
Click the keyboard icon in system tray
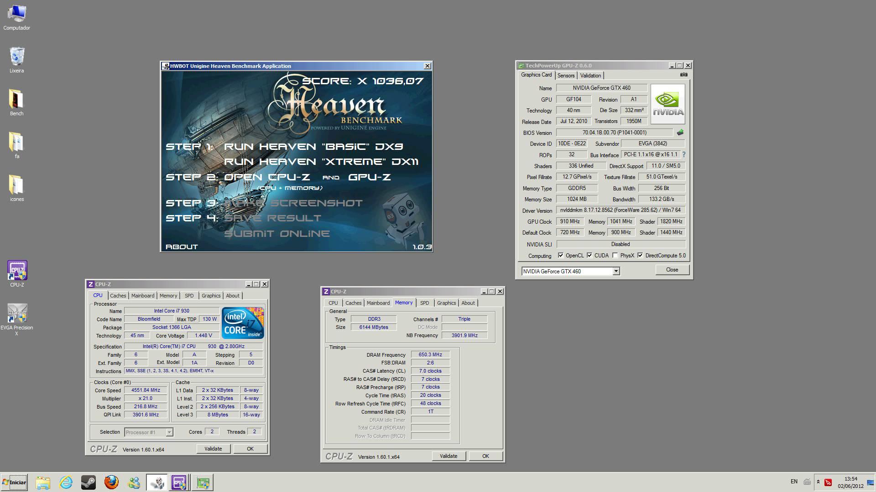point(807,482)
